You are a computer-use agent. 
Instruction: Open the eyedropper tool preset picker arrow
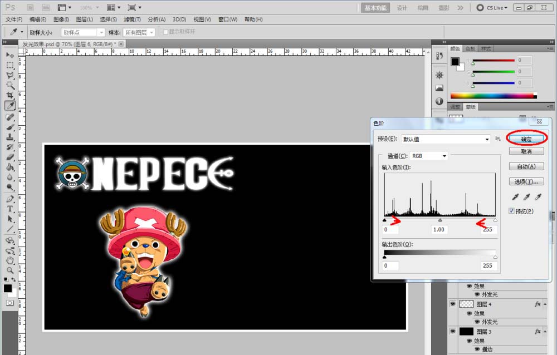click(22, 32)
